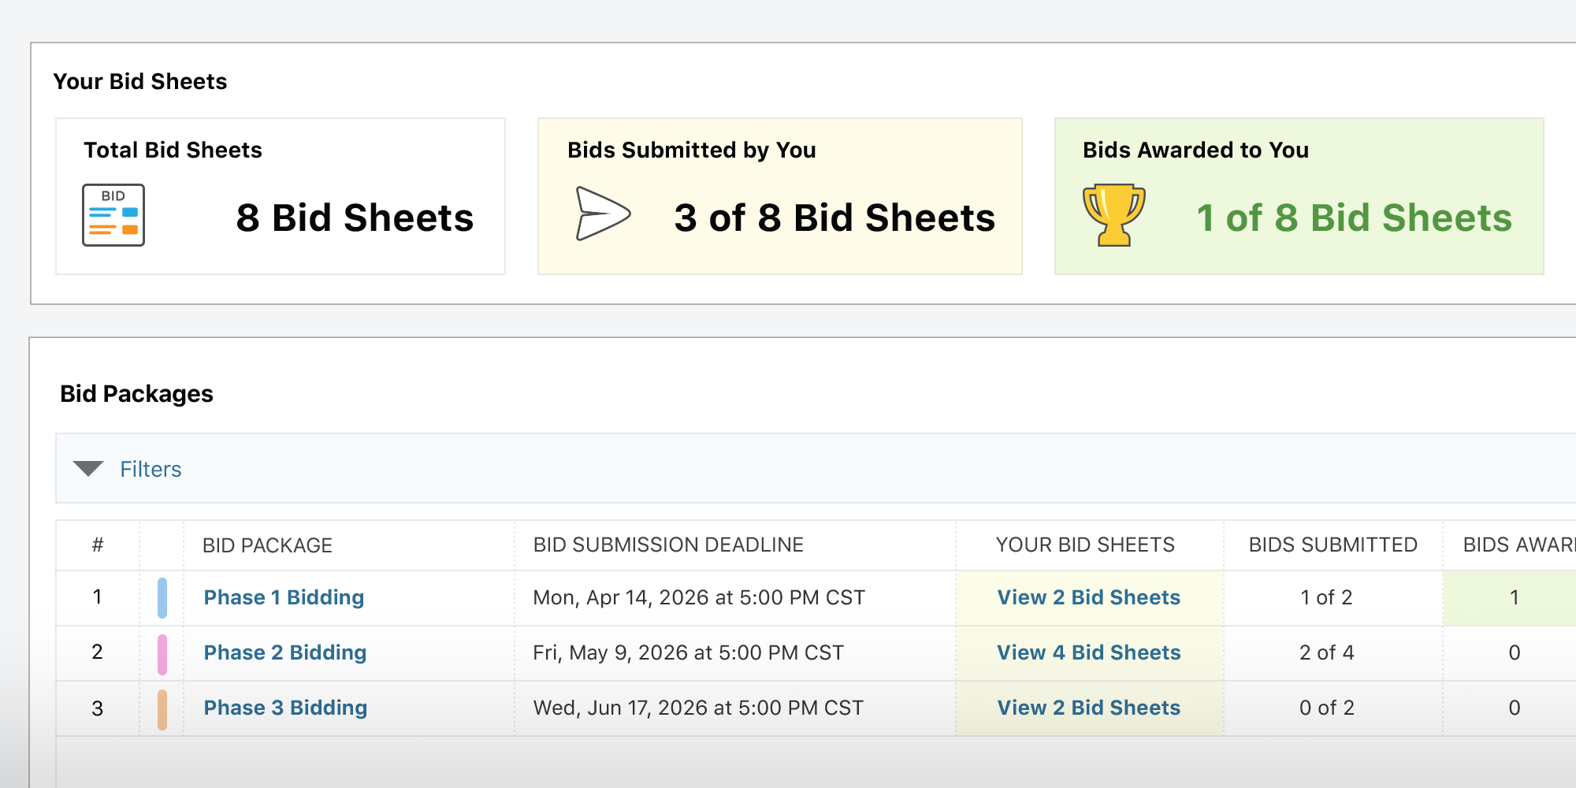The width and height of the screenshot is (1576, 788).
Task: Click the trophy icon in Bids Awarded card
Action: point(1113,214)
